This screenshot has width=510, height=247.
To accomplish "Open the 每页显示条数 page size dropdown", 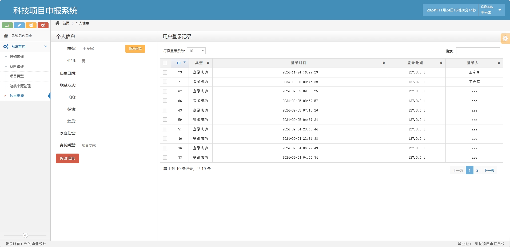I will [x=196, y=51].
